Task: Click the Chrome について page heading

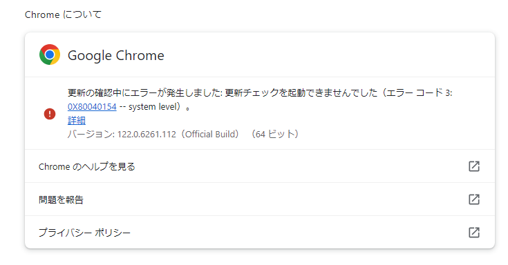Action: pyautogui.click(x=63, y=14)
